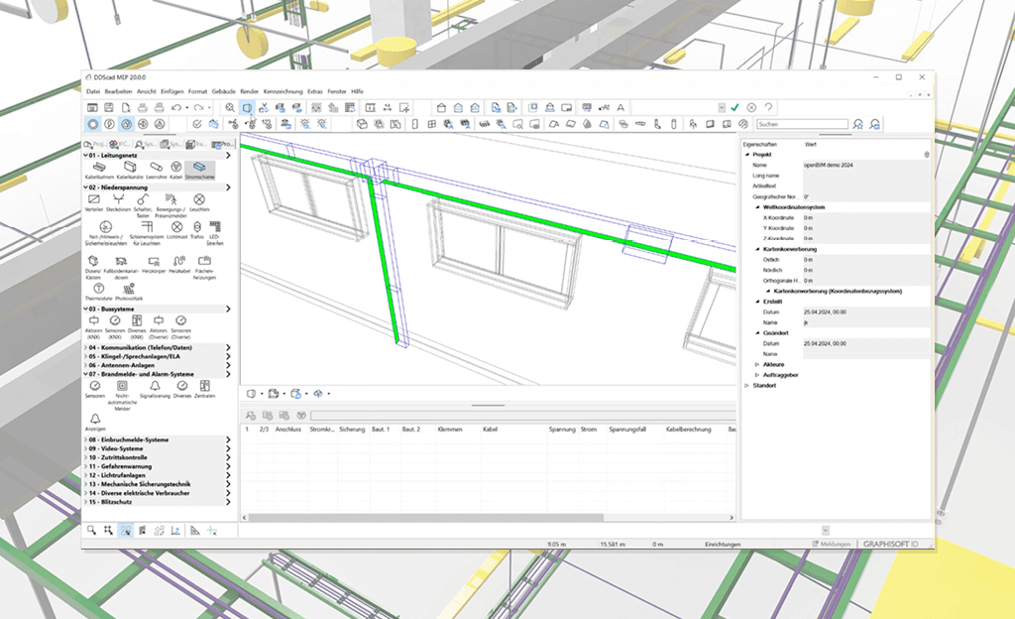The image size is (1015, 619).
Task: Choose the Stromschiene busbar tool
Action: click(199, 169)
